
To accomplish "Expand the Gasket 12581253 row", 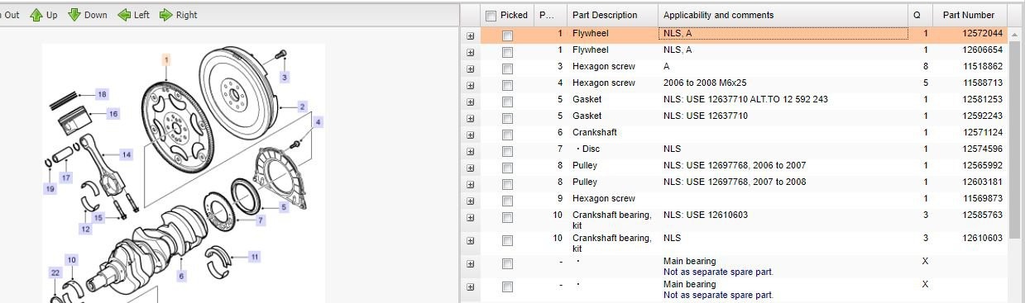I will pyautogui.click(x=471, y=101).
